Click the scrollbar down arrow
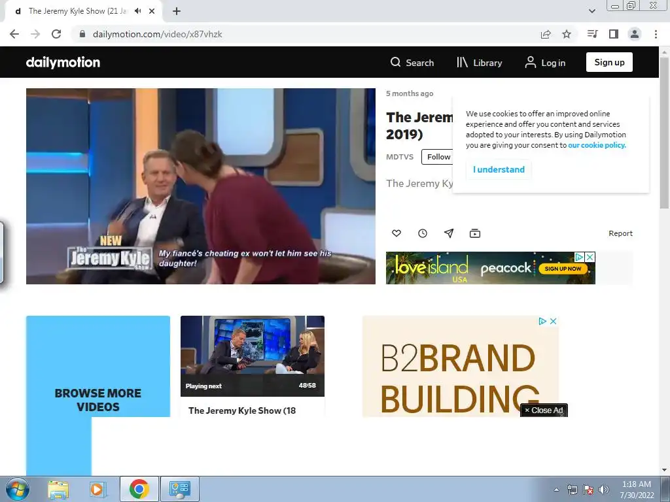The width and height of the screenshot is (670, 502). pos(664,470)
